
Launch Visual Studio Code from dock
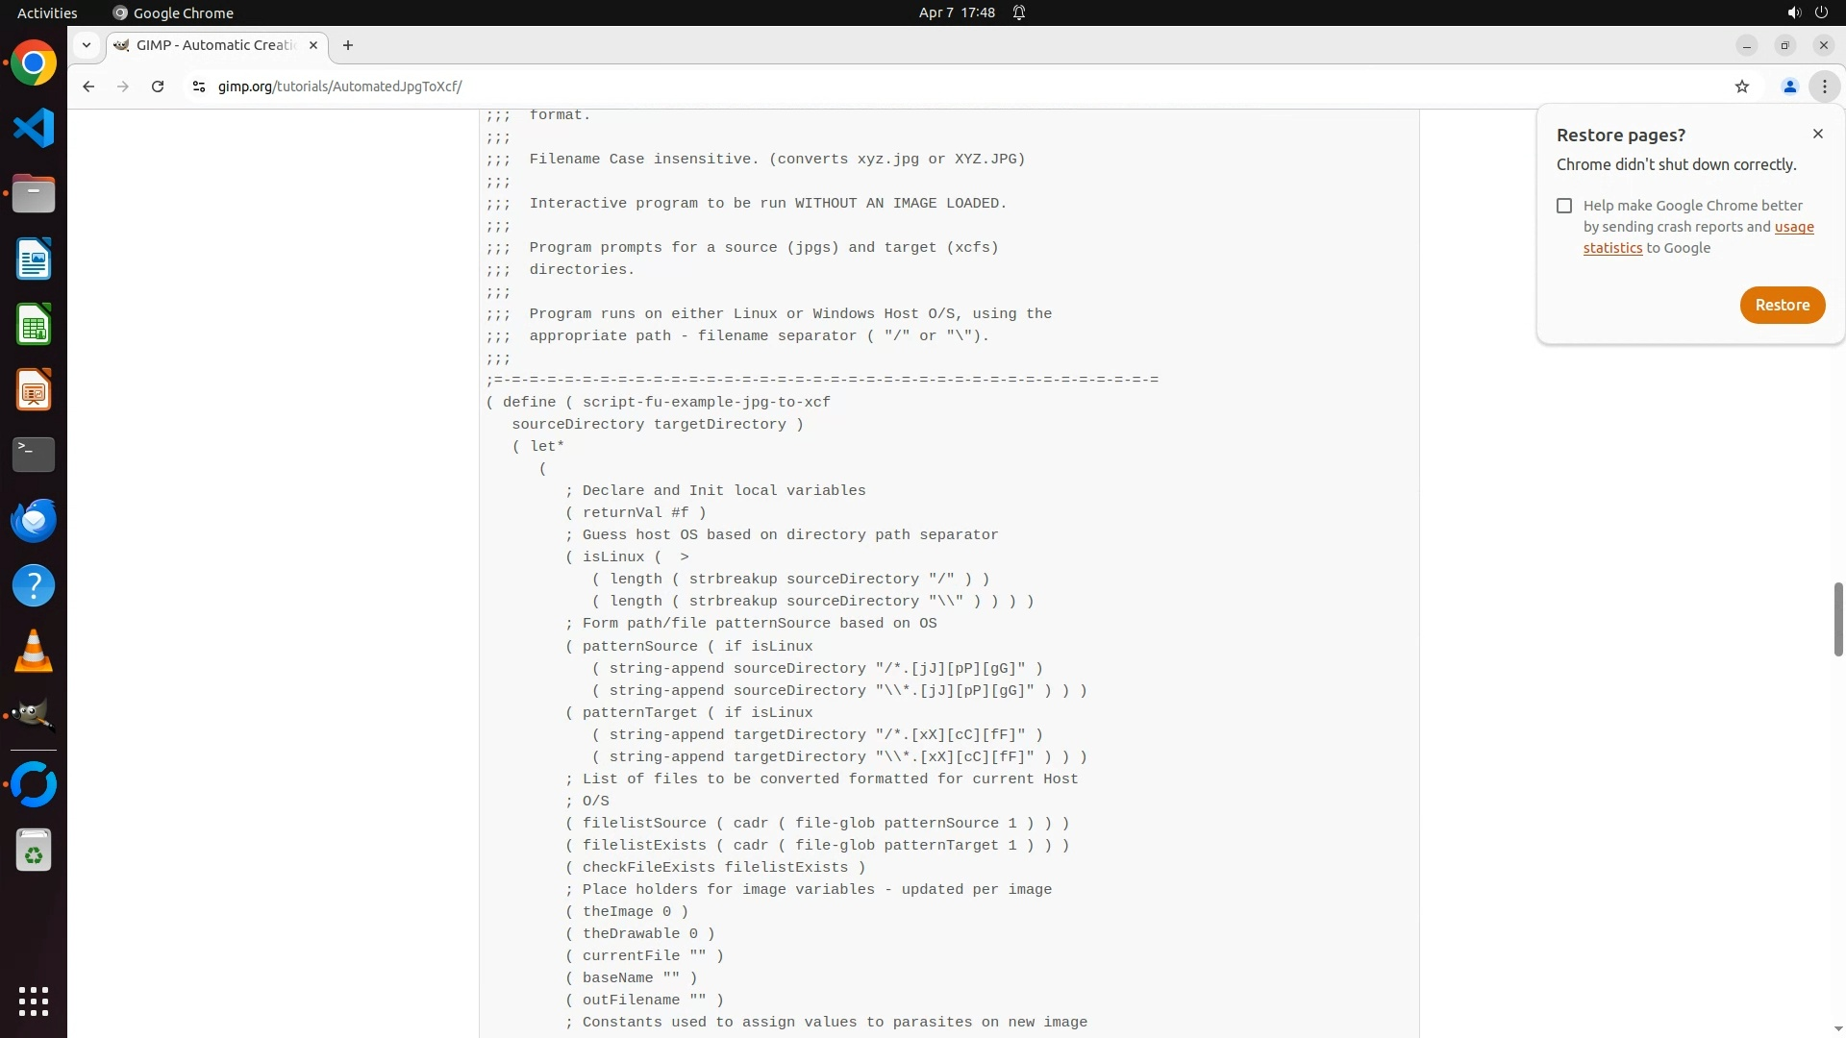click(x=34, y=128)
